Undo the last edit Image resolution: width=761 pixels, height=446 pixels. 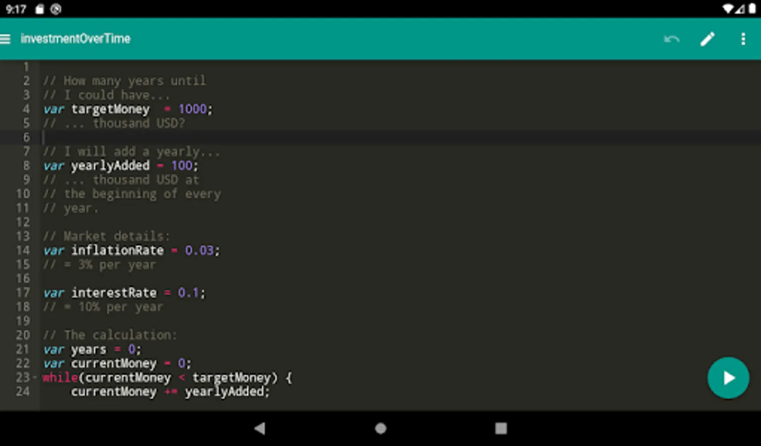click(671, 39)
